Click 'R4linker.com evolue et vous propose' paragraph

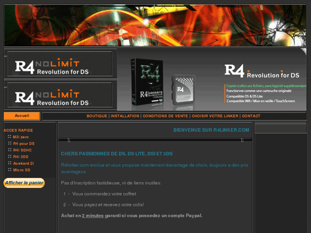point(154,168)
